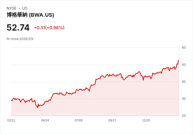Screen dimensions: 193x134
Task: Click the +0.51(+0.98%) price change
Action: click(49, 28)
